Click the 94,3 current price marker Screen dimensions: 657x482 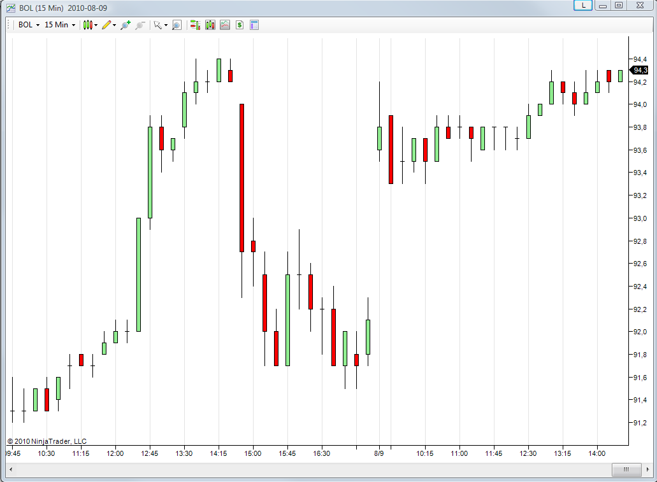pyautogui.click(x=639, y=70)
